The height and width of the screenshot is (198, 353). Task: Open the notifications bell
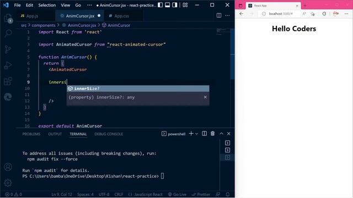pyautogui.click(x=228, y=194)
